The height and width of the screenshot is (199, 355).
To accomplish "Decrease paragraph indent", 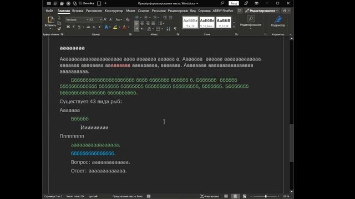I will click(165, 18).
